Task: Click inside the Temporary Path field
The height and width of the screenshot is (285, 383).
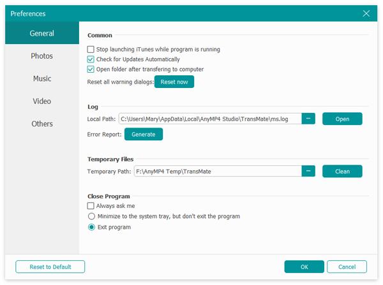Action: coord(217,171)
